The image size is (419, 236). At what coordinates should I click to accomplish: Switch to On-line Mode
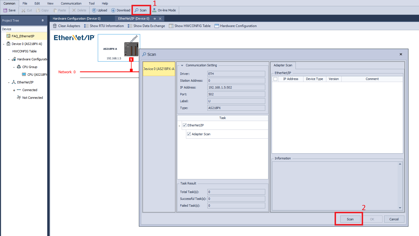tap(164, 10)
